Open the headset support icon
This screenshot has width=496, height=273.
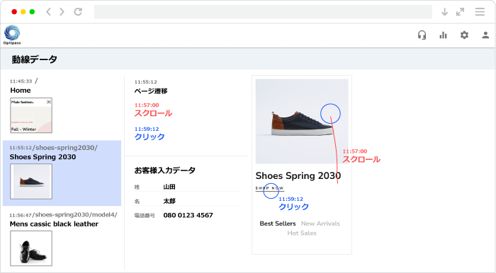[x=422, y=35]
